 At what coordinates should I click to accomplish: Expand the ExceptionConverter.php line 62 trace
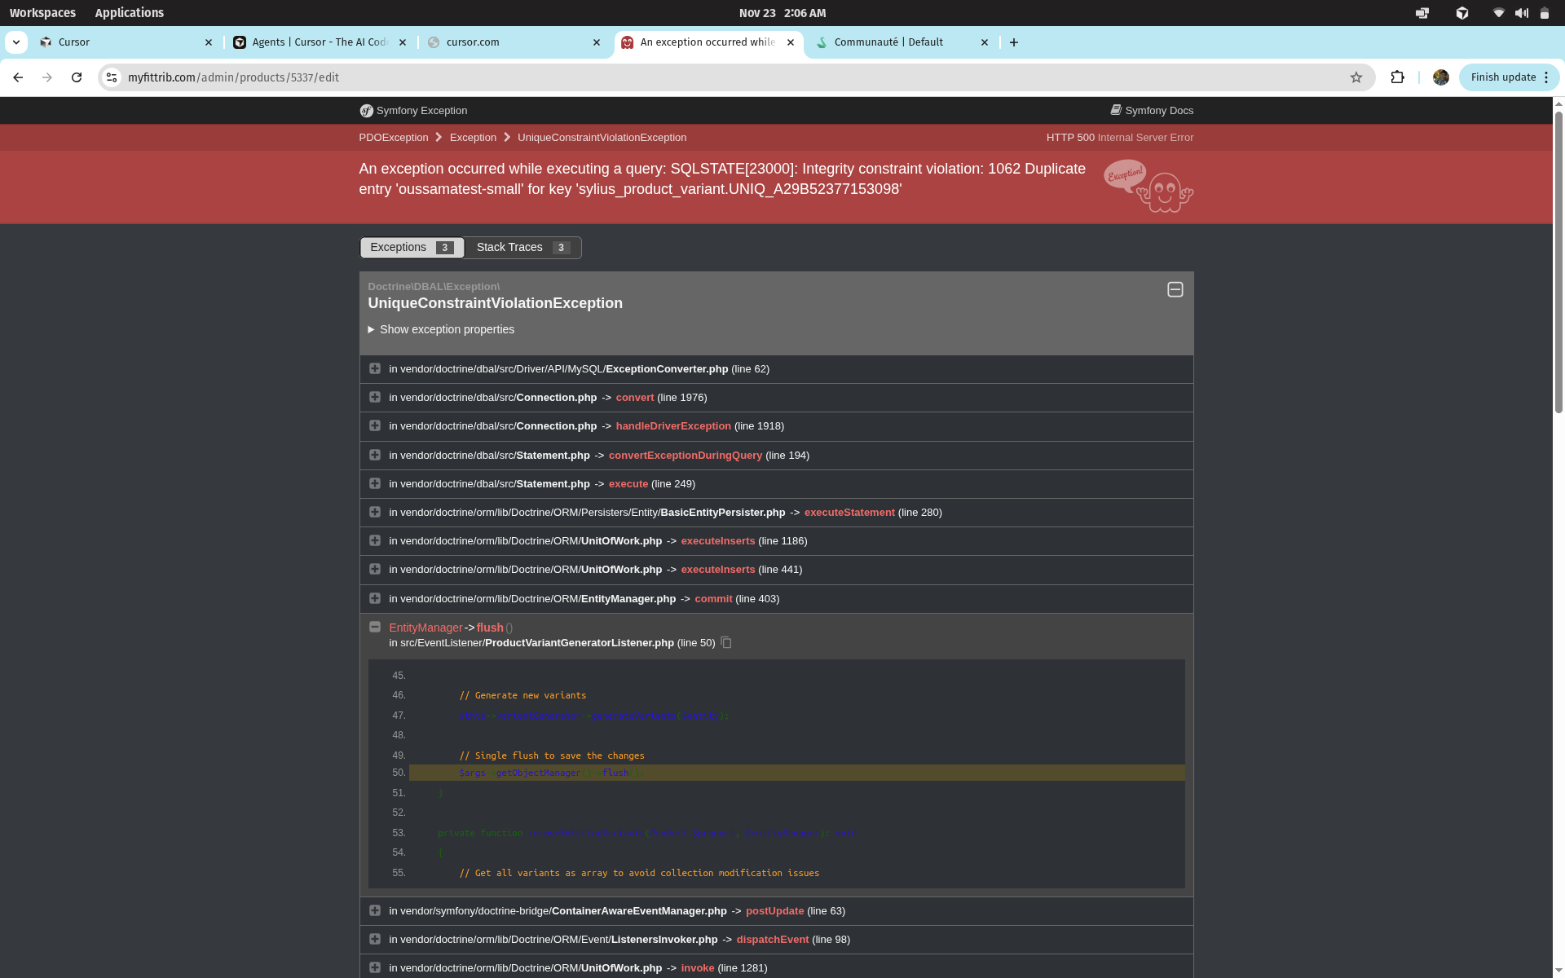[x=375, y=368]
